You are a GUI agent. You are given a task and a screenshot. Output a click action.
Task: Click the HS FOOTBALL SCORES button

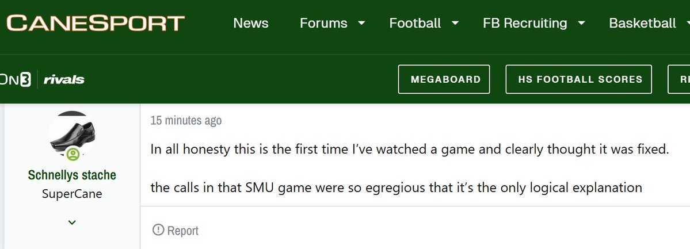pyautogui.click(x=578, y=79)
